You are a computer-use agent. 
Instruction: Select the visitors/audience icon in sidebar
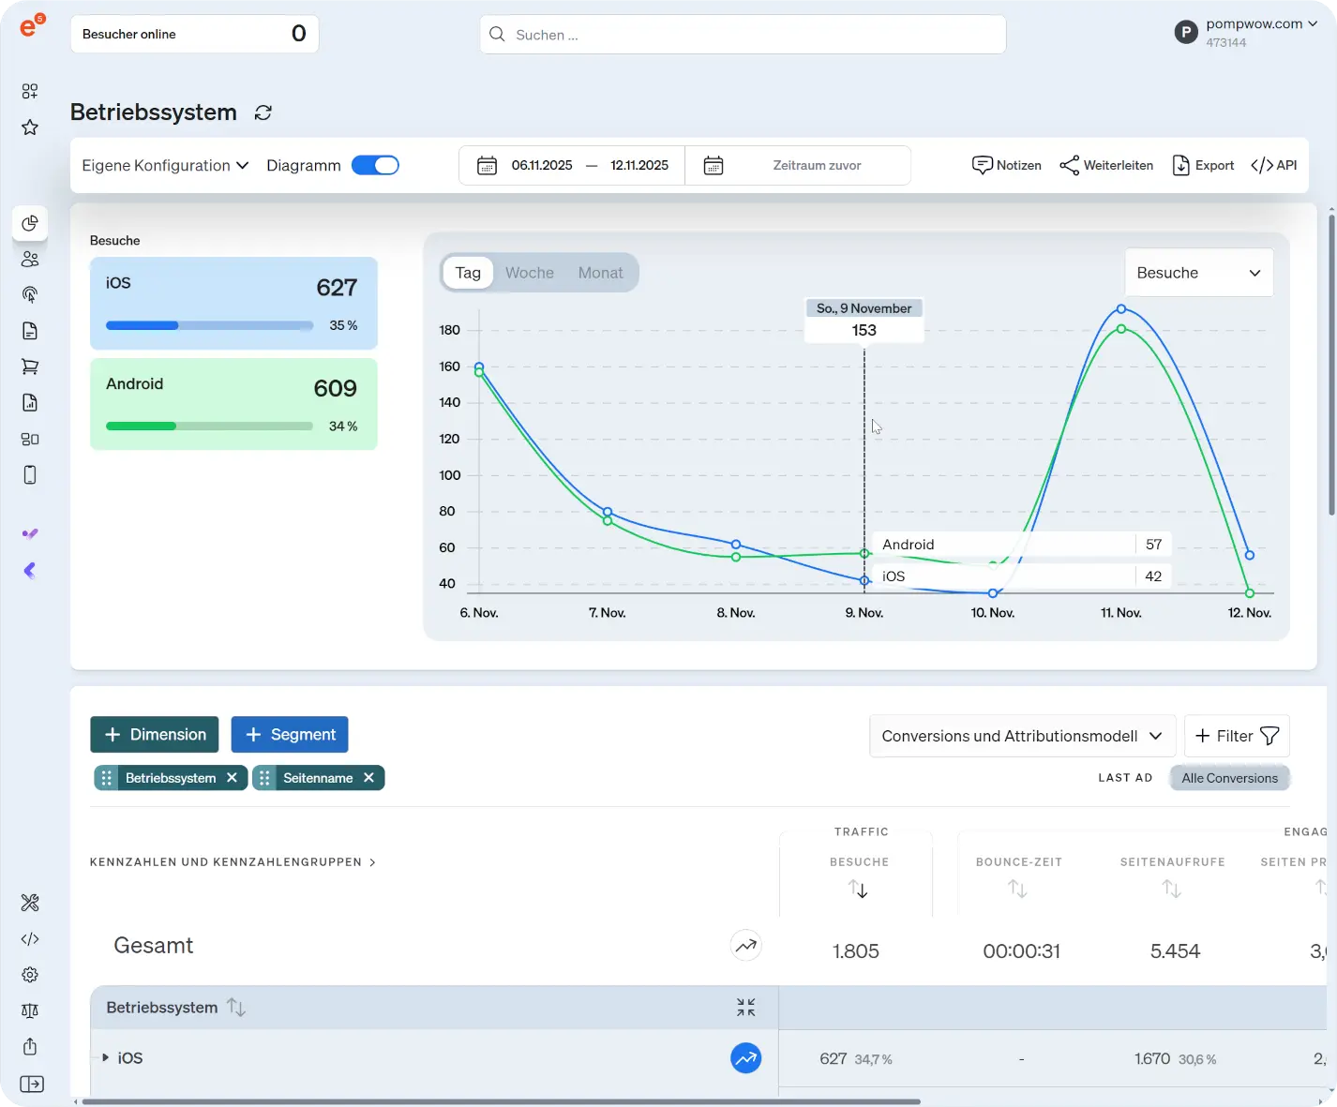pos(29,259)
